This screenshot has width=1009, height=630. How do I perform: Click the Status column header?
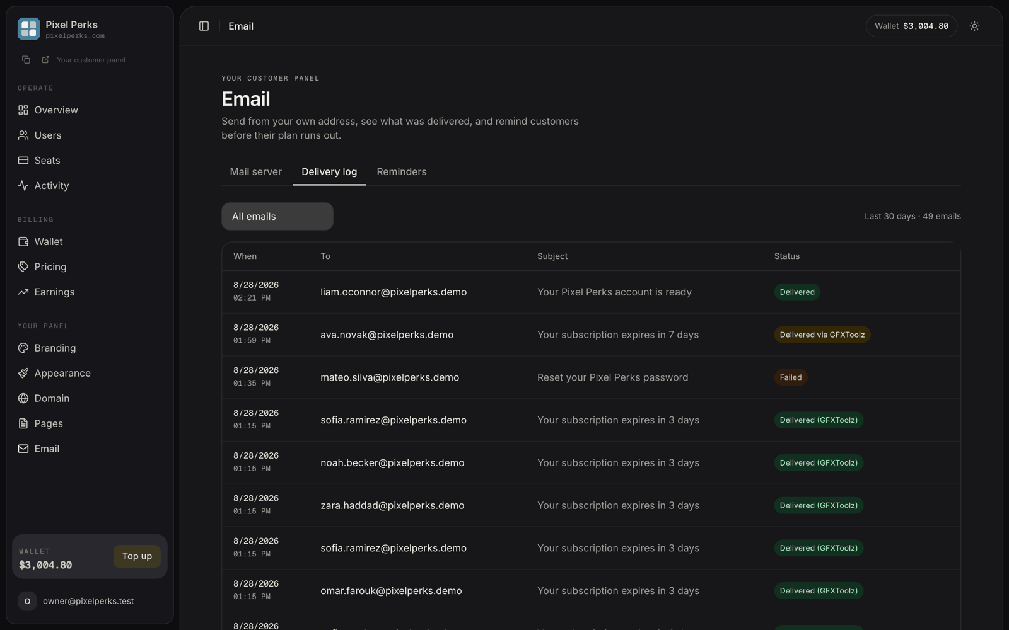coord(787,256)
